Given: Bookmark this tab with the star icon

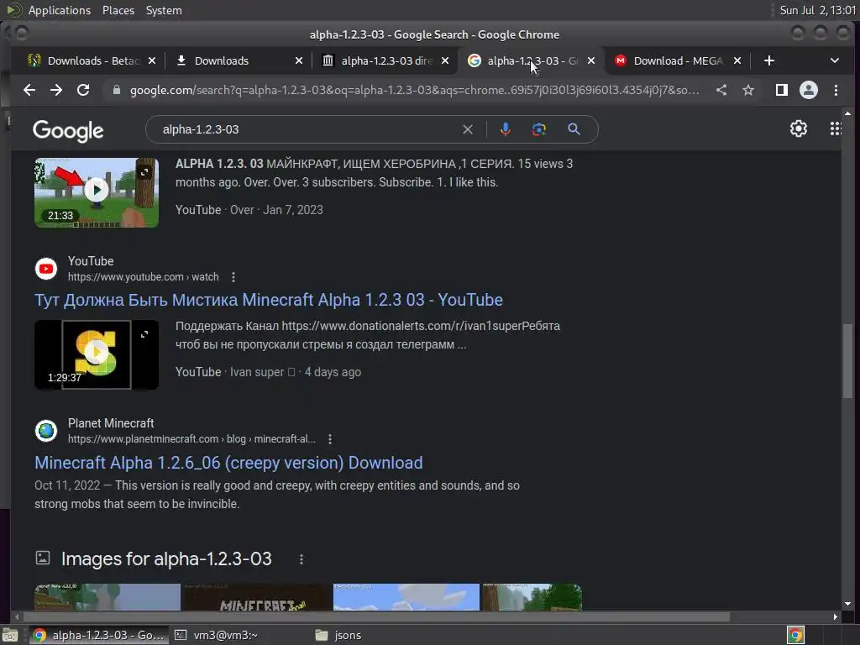Looking at the screenshot, I should pyautogui.click(x=748, y=90).
